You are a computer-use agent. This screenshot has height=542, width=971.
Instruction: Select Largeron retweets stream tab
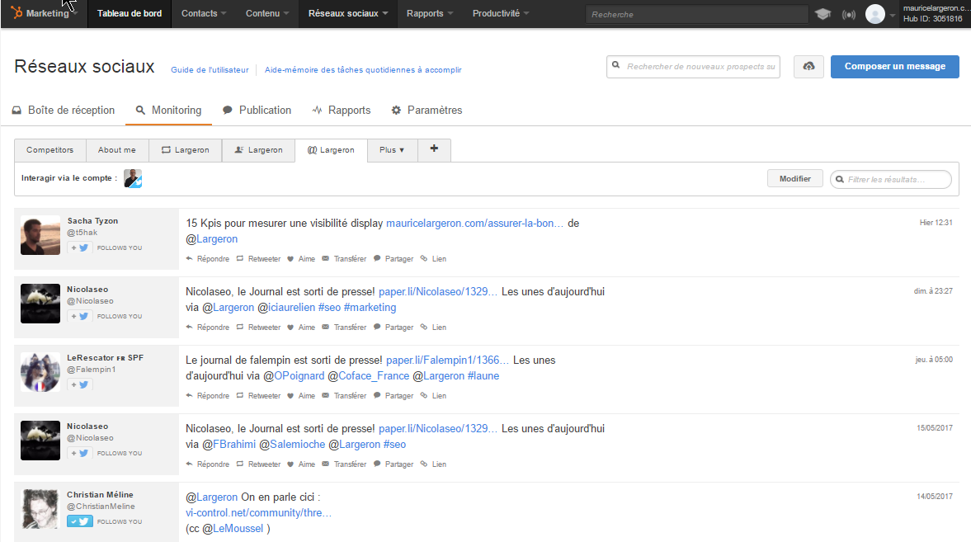(x=186, y=150)
